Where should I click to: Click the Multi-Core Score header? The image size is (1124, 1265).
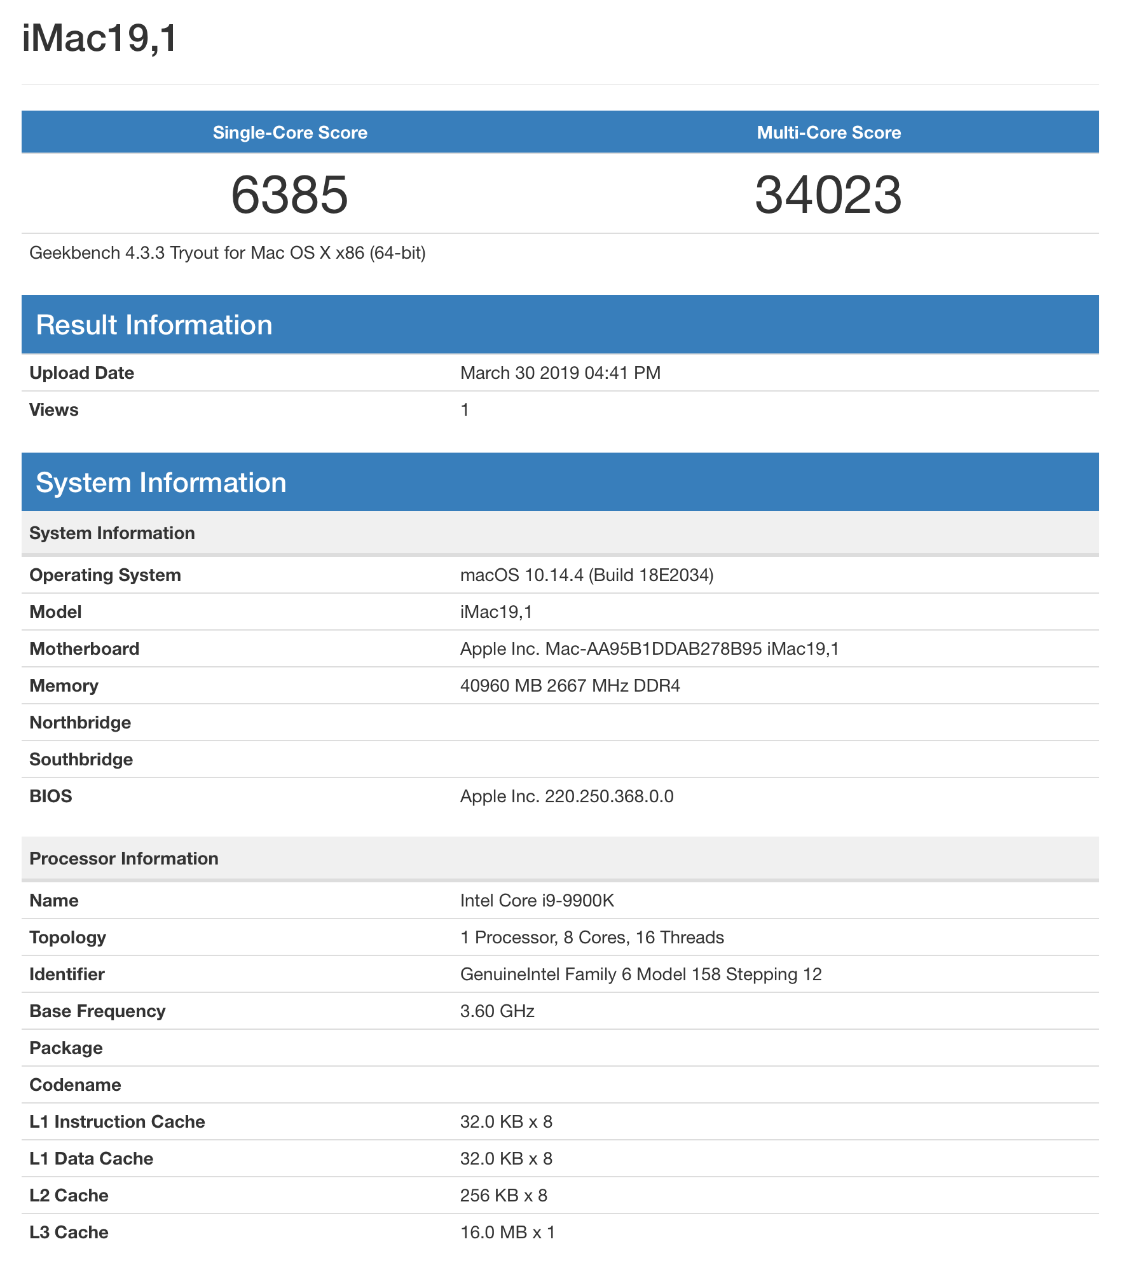[829, 132]
